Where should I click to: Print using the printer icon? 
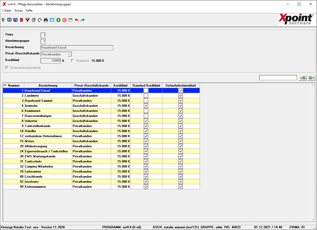point(46,20)
